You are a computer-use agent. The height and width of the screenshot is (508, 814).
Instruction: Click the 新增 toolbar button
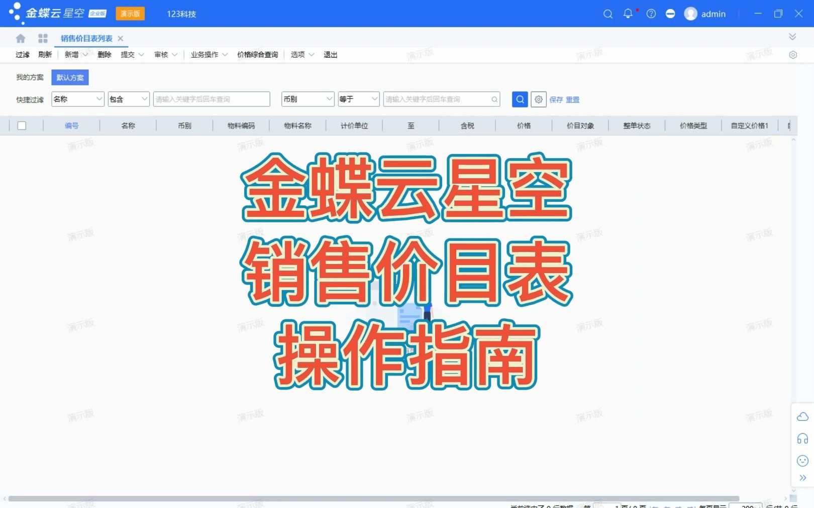(x=71, y=55)
